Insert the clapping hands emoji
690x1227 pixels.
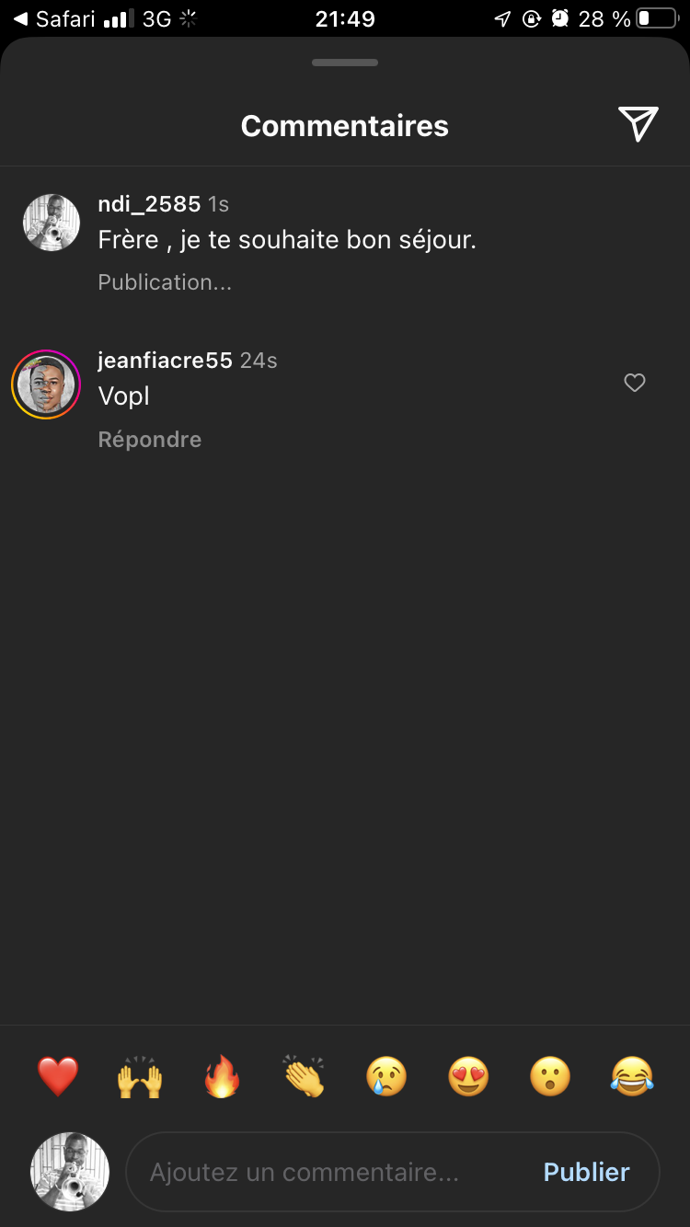click(305, 1076)
